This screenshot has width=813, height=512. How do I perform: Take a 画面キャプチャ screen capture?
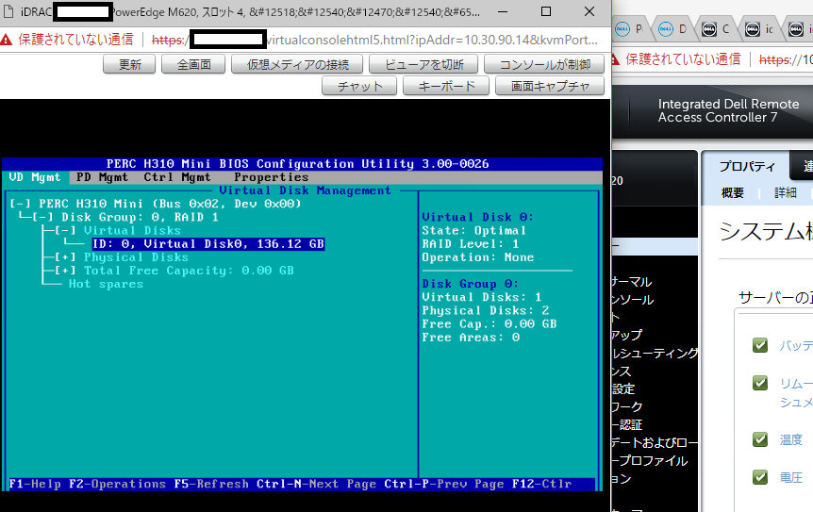point(550,86)
